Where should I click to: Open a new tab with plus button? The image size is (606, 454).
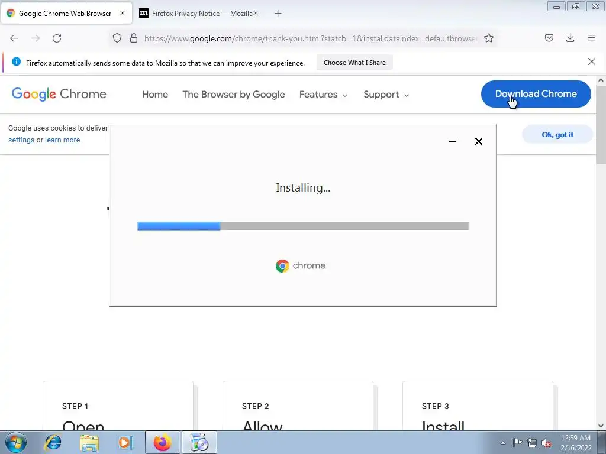(x=278, y=14)
